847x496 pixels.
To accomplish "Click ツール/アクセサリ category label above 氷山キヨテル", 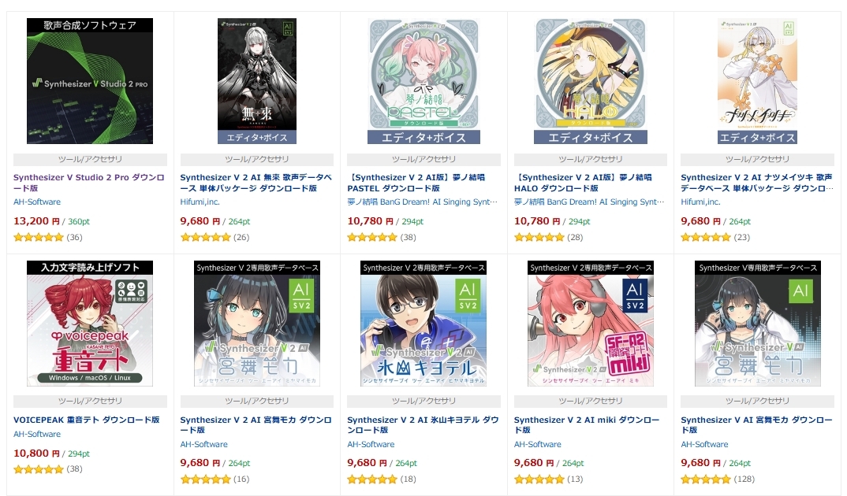I will pyautogui.click(x=423, y=401).
